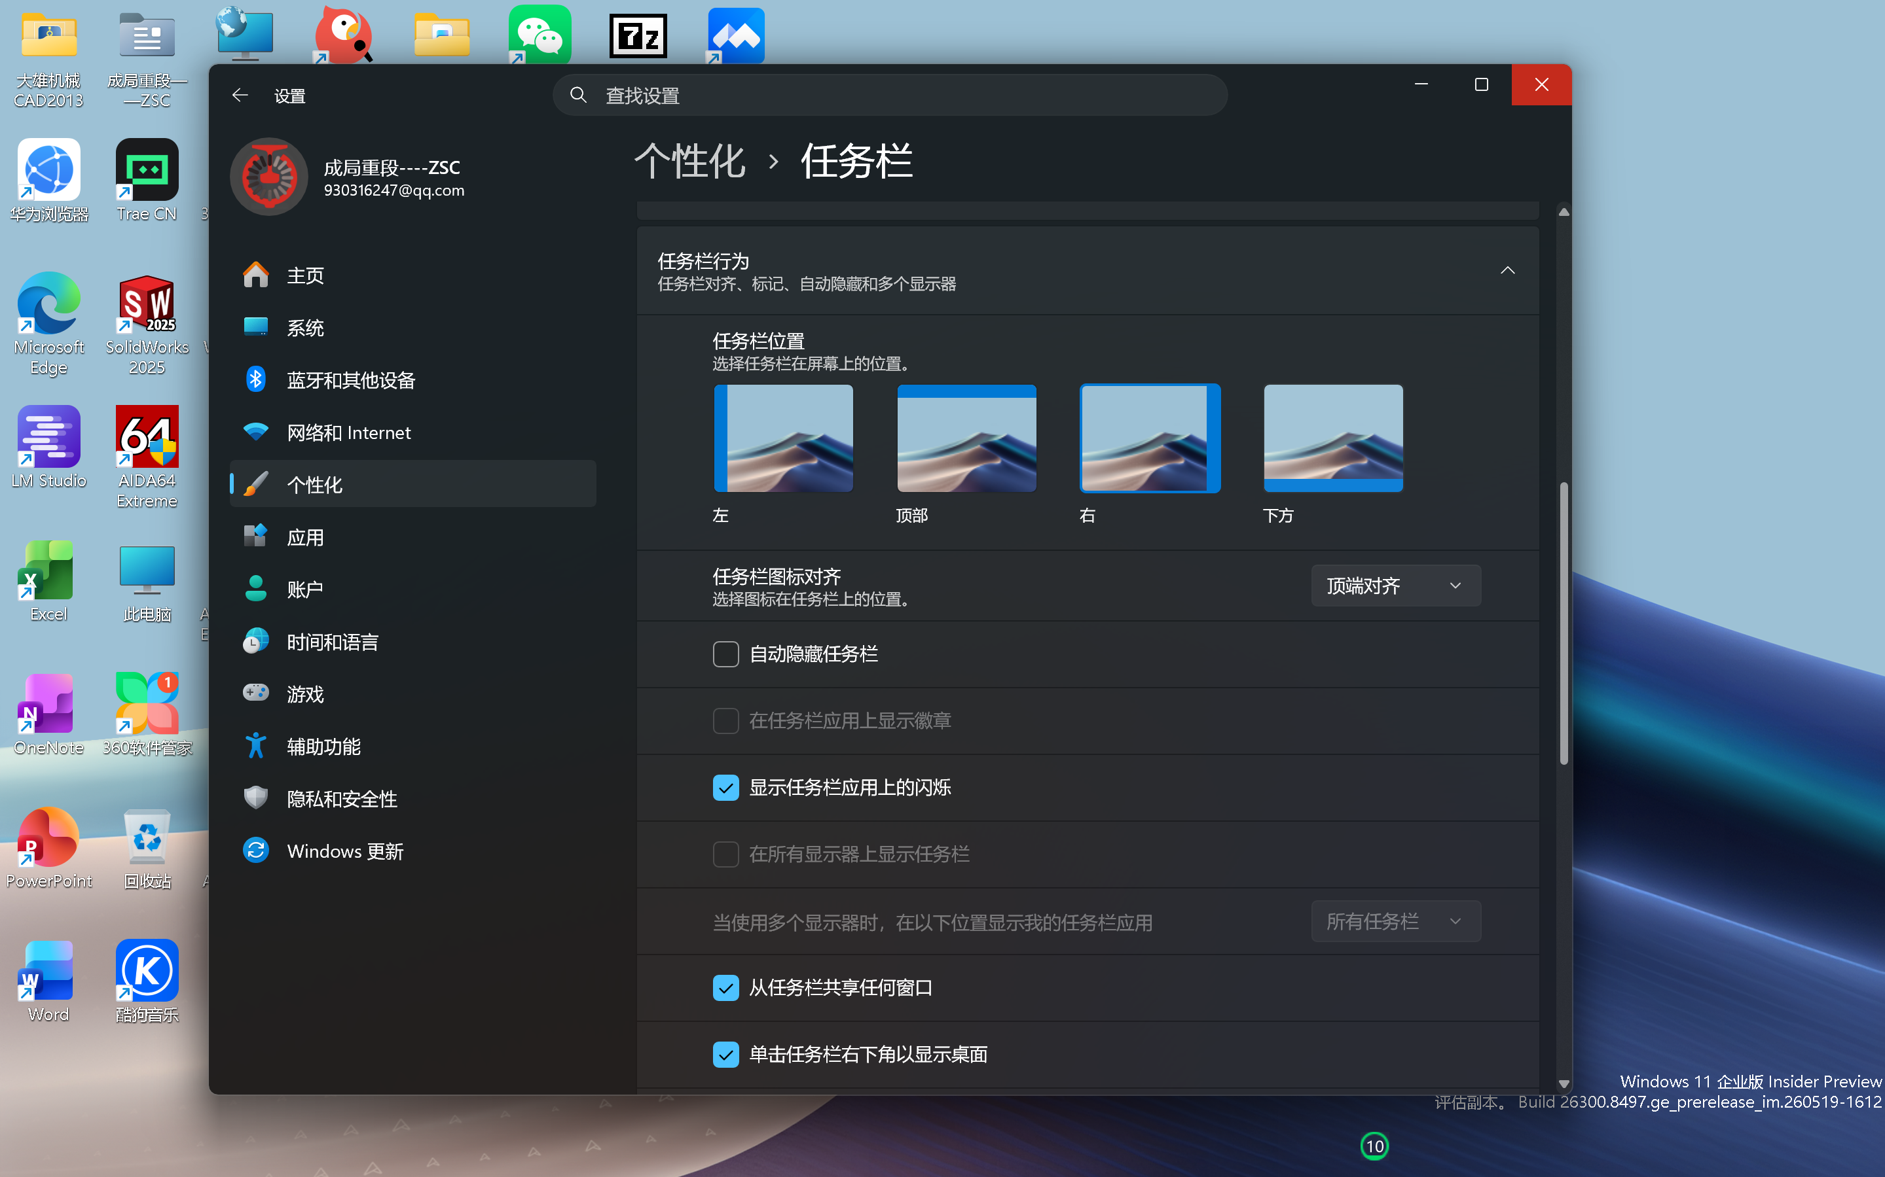Open SolidWorks 2025 desktop shortcut

coord(147,325)
